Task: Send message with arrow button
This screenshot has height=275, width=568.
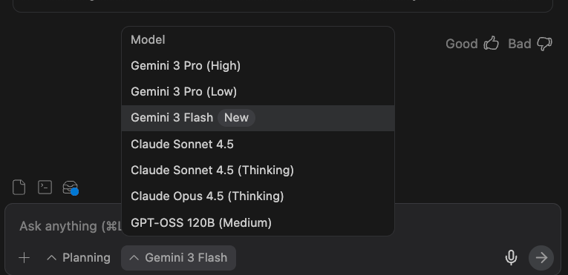Action: (x=541, y=258)
